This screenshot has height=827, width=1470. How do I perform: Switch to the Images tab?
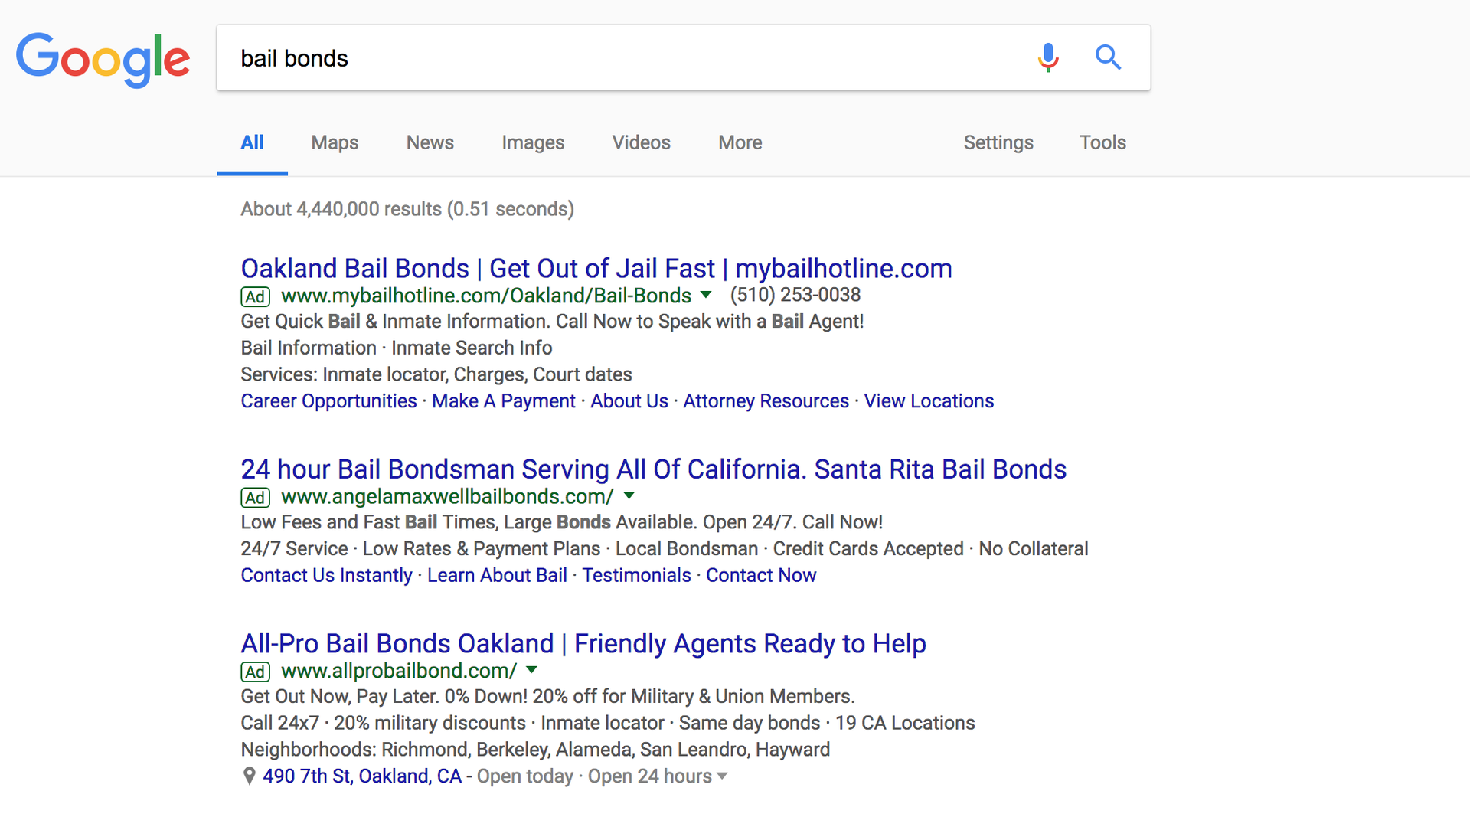tap(533, 142)
